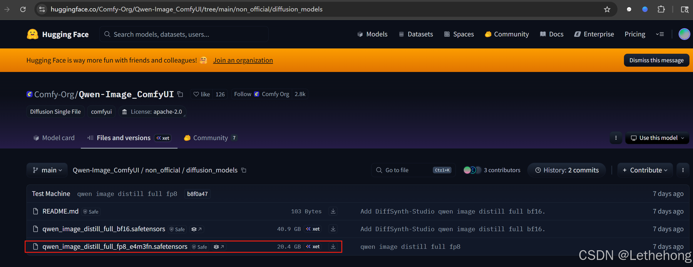Click 3 contributors text
This screenshot has height=267, width=693.
502,170
